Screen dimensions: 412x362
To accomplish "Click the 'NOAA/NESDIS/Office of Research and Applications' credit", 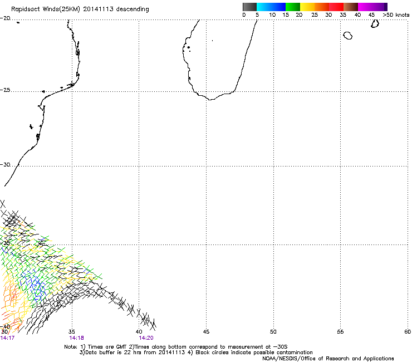I will (x=328, y=359).
